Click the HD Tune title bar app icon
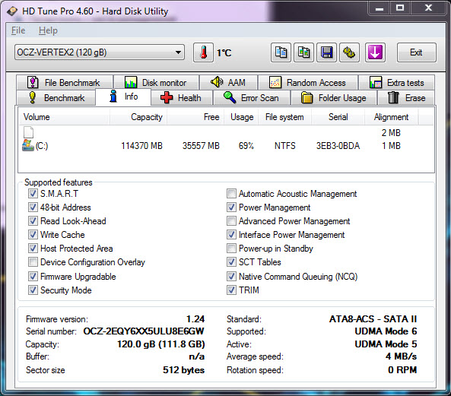This screenshot has height=396, width=451. pyautogui.click(x=12, y=11)
